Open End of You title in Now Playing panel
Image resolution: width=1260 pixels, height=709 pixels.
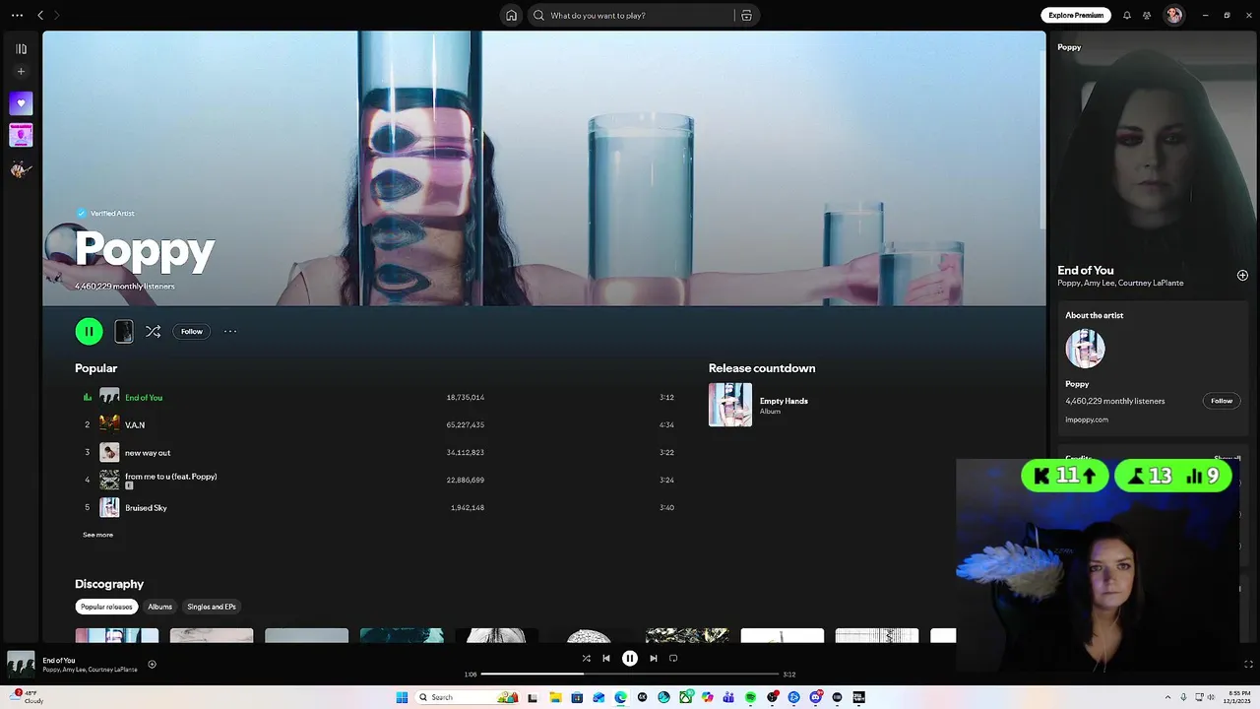tap(1086, 270)
